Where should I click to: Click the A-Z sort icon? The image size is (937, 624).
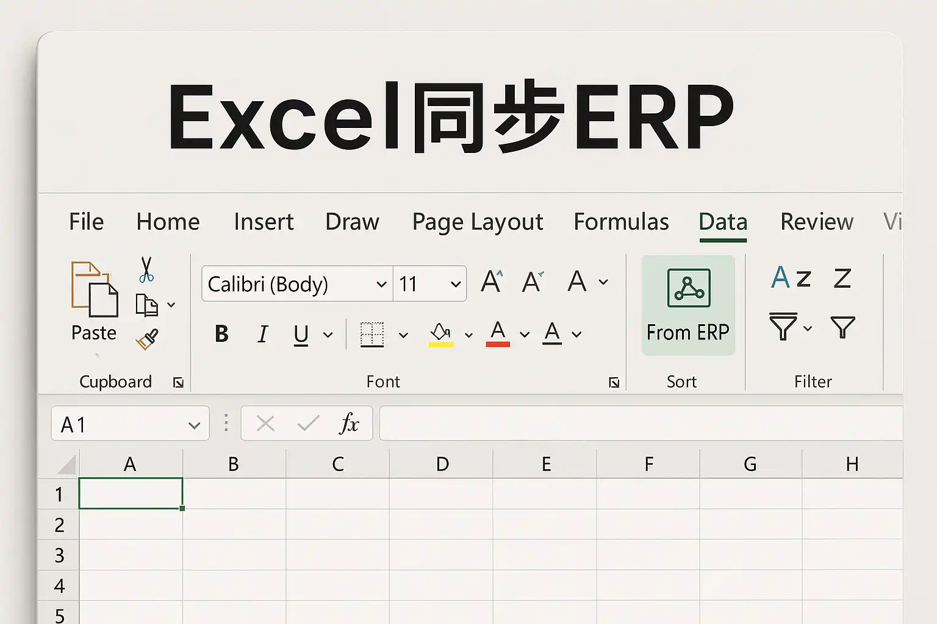pyautogui.click(x=791, y=278)
